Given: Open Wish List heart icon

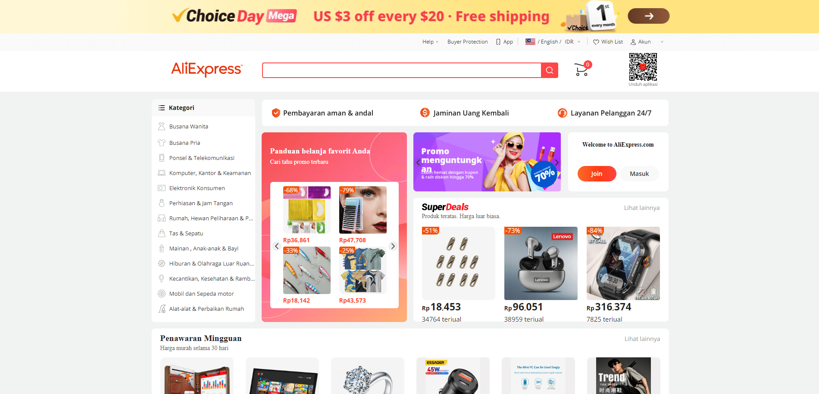Looking at the screenshot, I should 596,42.
